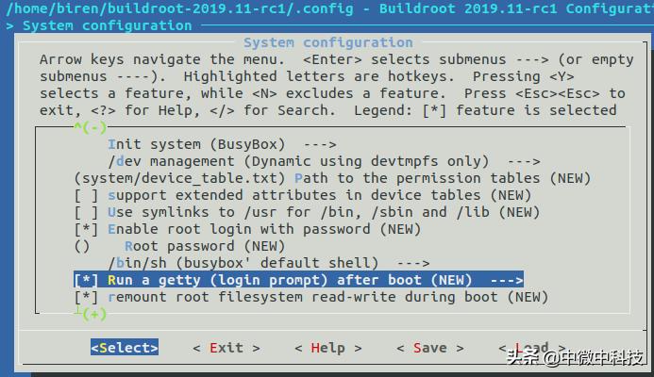
Task: Edit the Path to the permission tables value
Action: point(179,178)
